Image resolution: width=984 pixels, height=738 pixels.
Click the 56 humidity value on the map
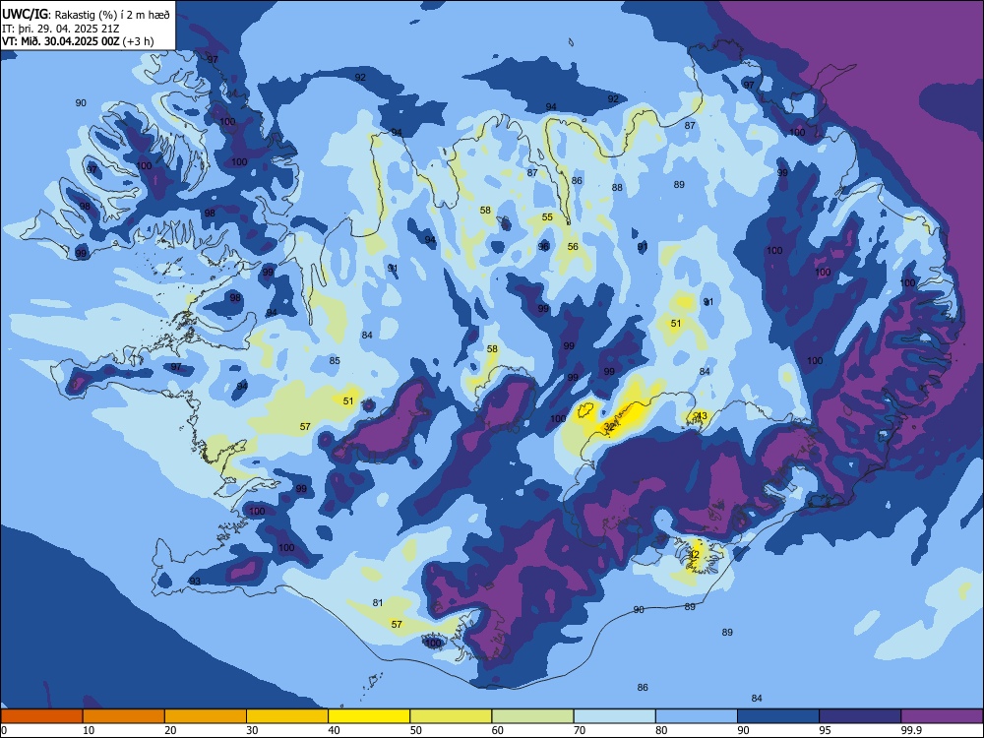(573, 247)
